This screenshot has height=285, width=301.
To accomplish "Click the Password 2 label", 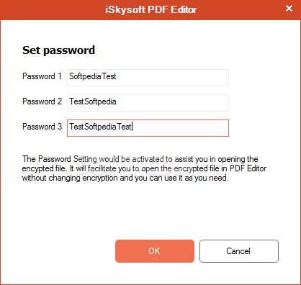I will click(x=42, y=101).
